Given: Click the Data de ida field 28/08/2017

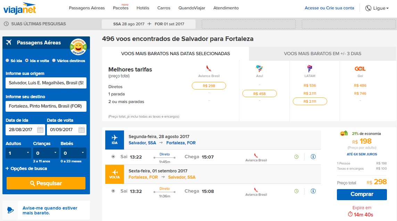Looking at the screenshot, I should 25,130.
